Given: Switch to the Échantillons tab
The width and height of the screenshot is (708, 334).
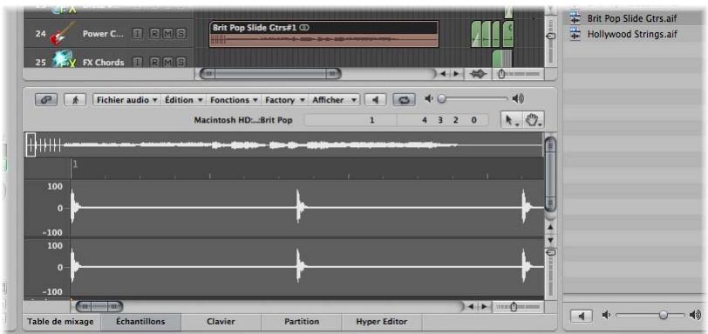Looking at the screenshot, I should pyautogui.click(x=140, y=322).
